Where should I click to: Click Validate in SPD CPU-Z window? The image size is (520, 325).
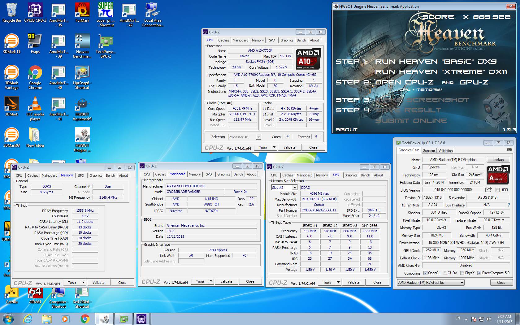click(353, 282)
